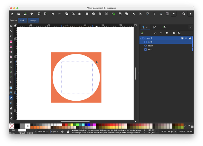Toggle current layer visibility in status bar

[x=62, y=132]
